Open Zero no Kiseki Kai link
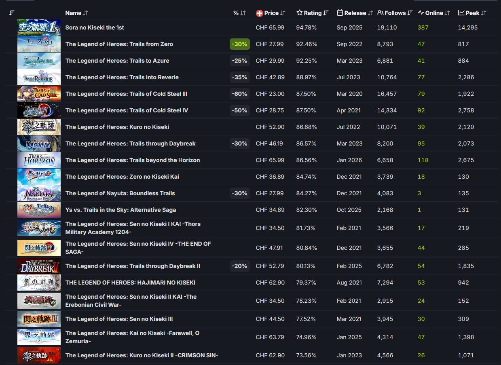Screen dimensions: 501x365 click(122, 177)
